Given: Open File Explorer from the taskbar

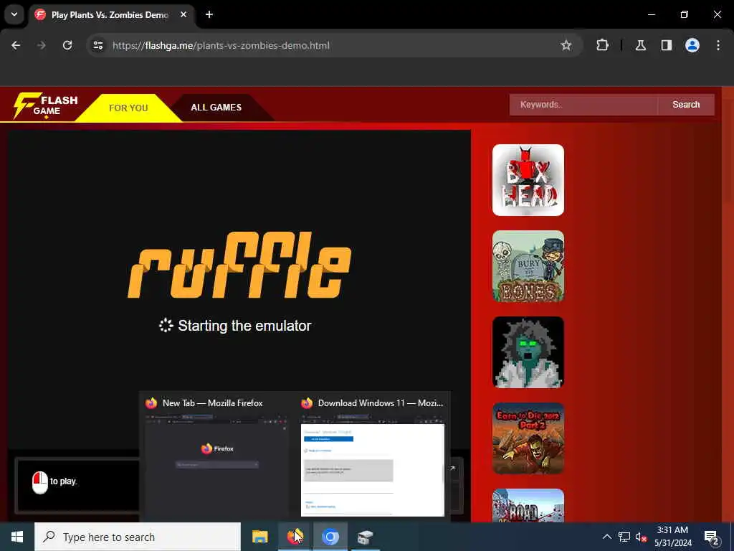Looking at the screenshot, I should pos(259,537).
